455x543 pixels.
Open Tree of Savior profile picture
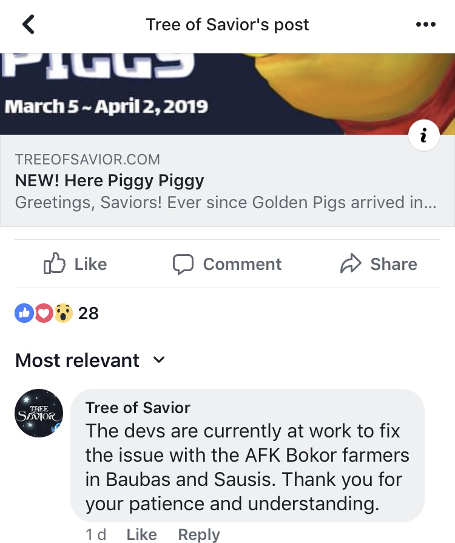(38, 414)
